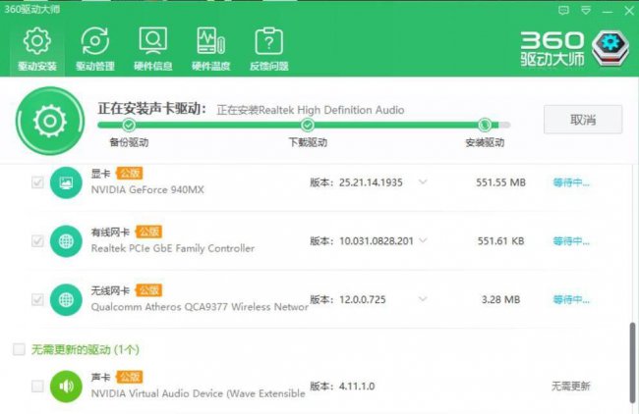Toggle checkbox for Qualcomm Atheros QCA9377
The height and width of the screenshot is (414, 639).
37,300
